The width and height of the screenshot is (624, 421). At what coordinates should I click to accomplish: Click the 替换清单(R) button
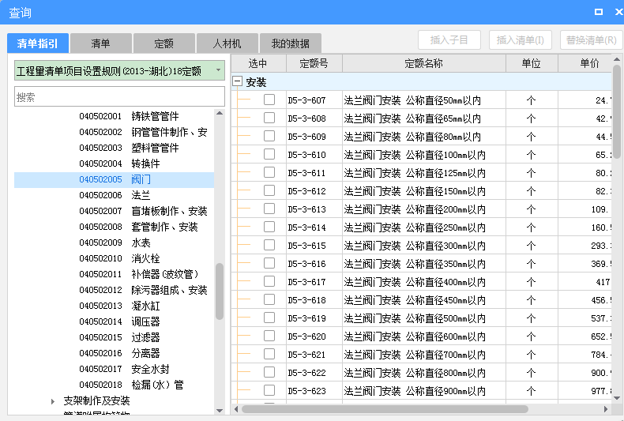tap(592, 40)
